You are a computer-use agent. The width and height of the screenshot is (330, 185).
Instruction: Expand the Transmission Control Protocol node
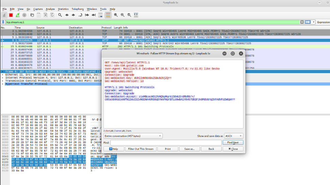point(3,81)
